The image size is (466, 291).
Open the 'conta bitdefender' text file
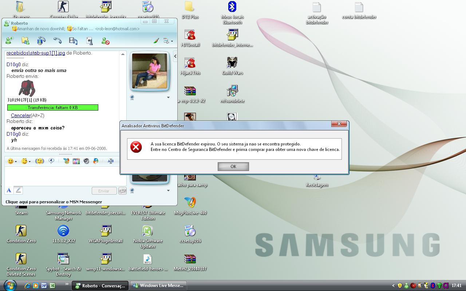(x=359, y=10)
